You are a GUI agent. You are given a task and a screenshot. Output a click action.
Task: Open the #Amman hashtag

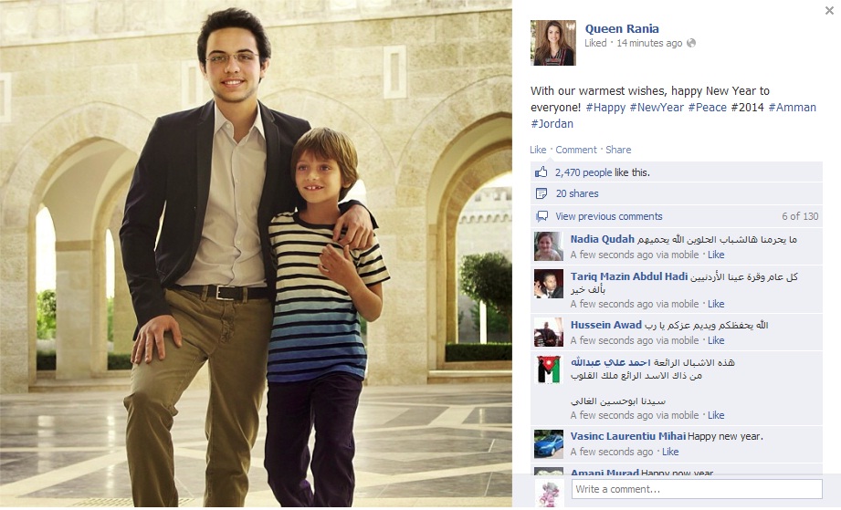(793, 107)
